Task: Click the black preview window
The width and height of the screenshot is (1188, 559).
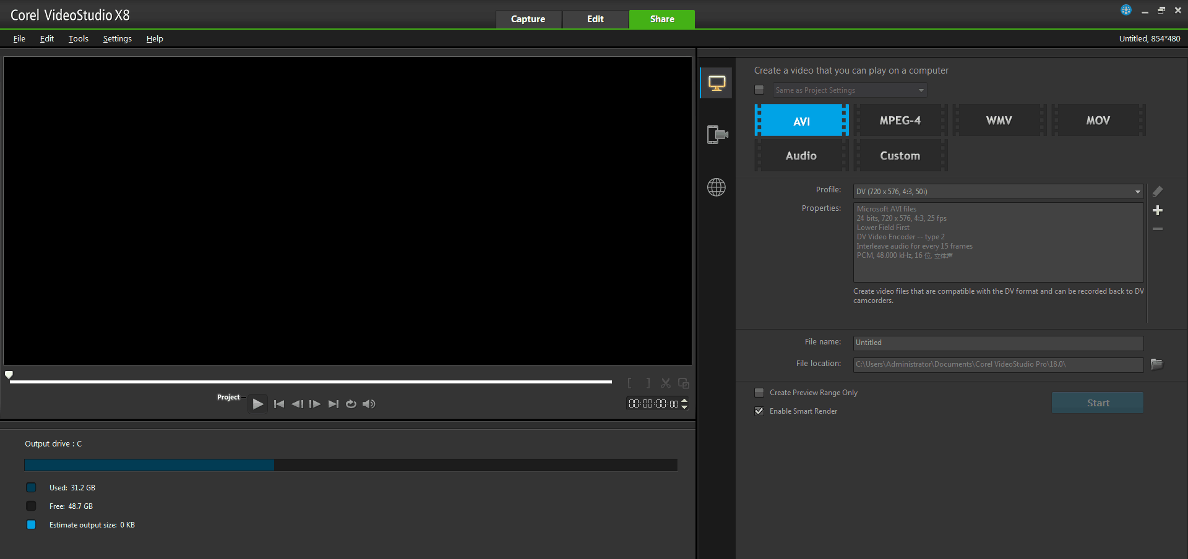Action: coord(348,211)
